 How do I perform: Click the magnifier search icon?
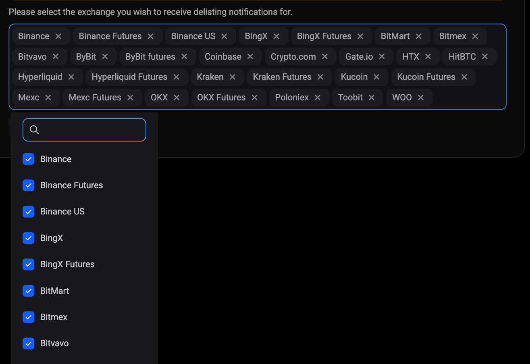34,130
